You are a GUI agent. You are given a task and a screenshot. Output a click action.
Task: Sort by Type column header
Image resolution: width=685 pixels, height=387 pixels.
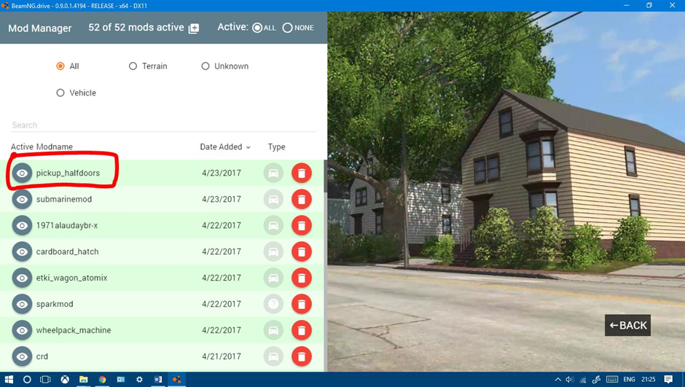click(x=276, y=146)
